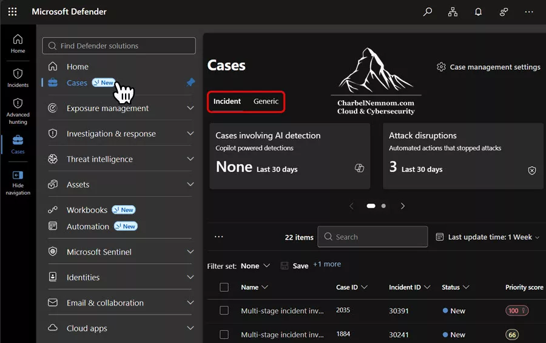Go to Home in the narrow rail
Screen dimensions: 546x343
click(x=18, y=44)
